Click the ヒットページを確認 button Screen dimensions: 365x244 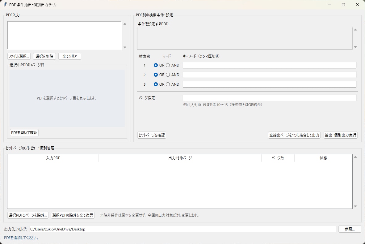point(152,135)
